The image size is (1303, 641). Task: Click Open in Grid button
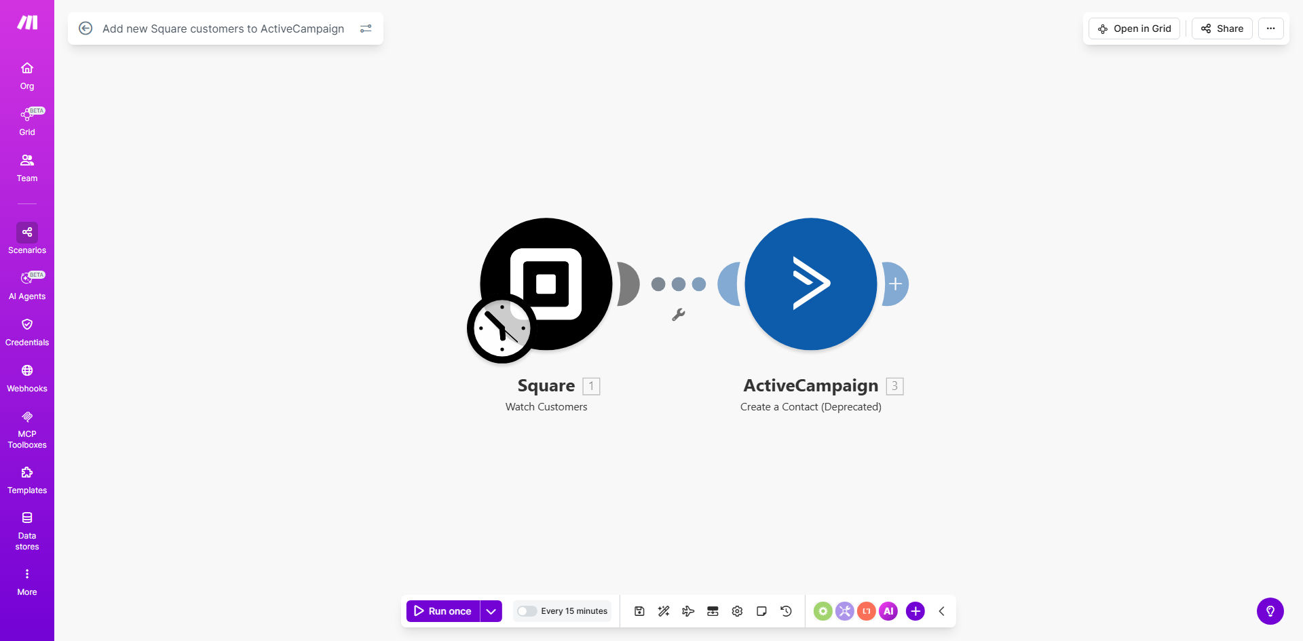pos(1135,28)
